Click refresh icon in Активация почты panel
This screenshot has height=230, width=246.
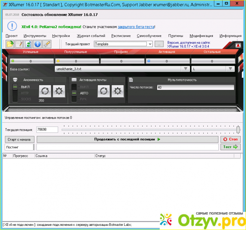click(104, 91)
